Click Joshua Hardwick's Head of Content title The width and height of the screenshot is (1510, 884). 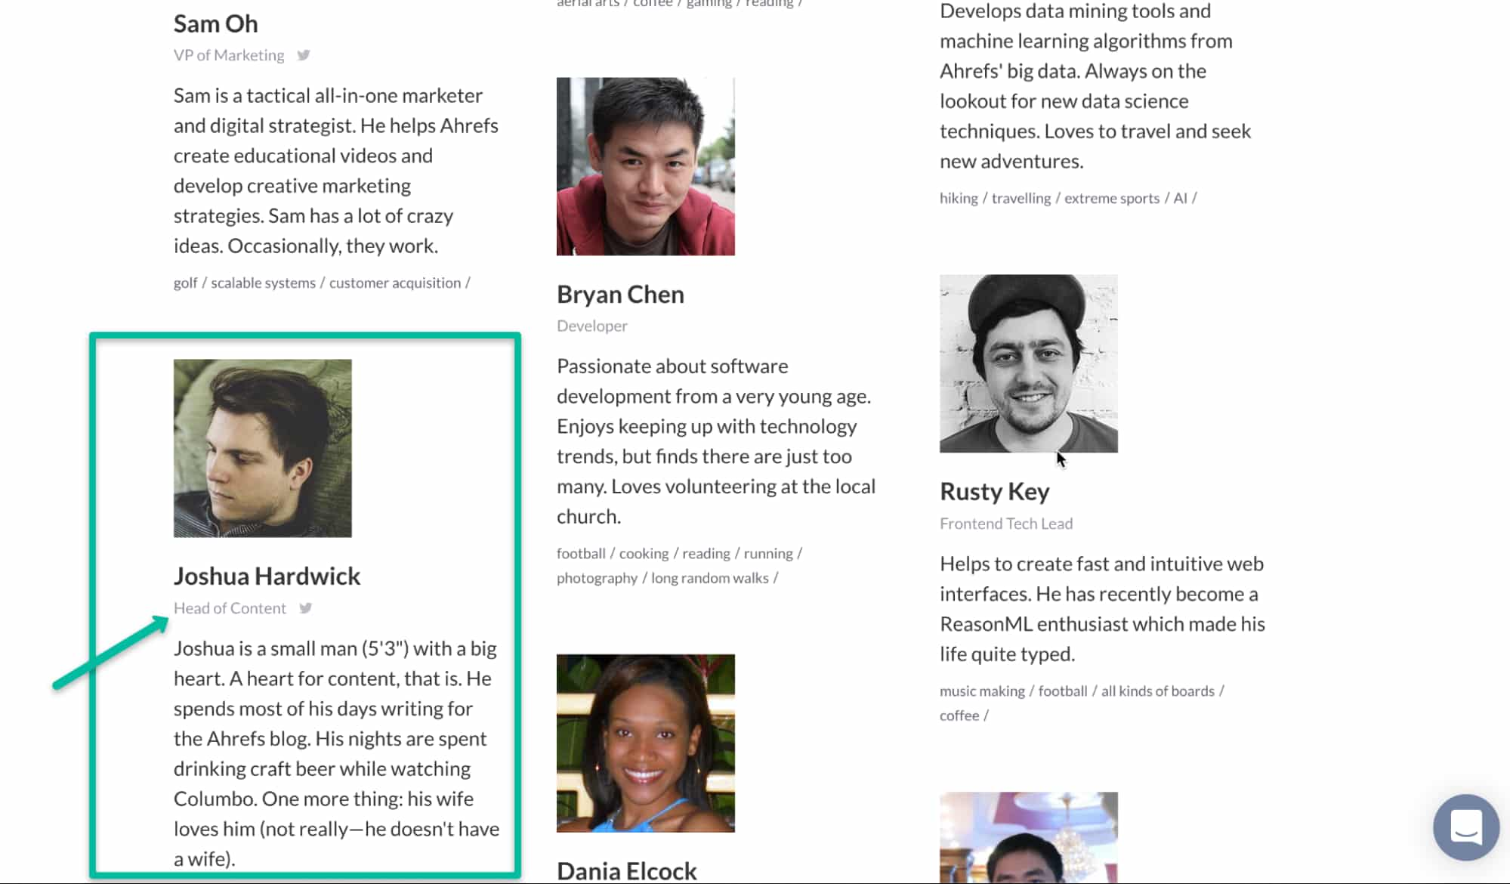tap(229, 608)
